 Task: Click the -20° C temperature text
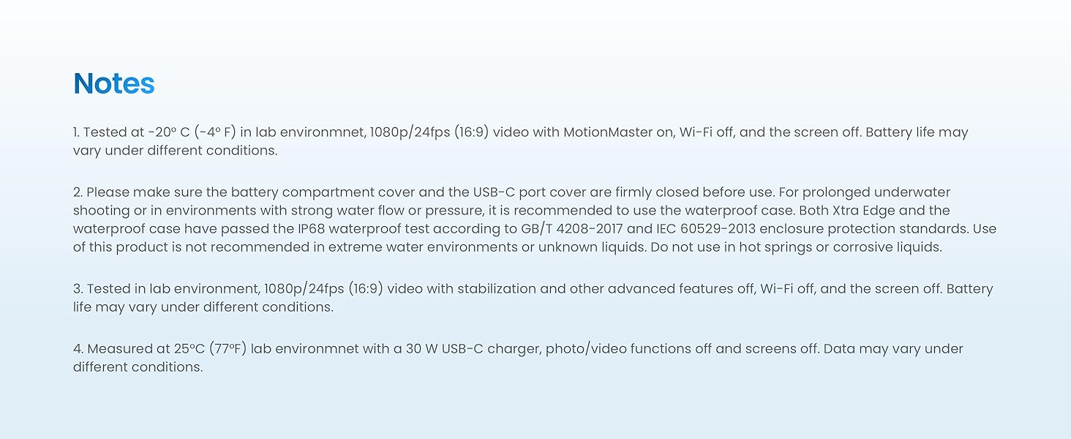point(168,132)
